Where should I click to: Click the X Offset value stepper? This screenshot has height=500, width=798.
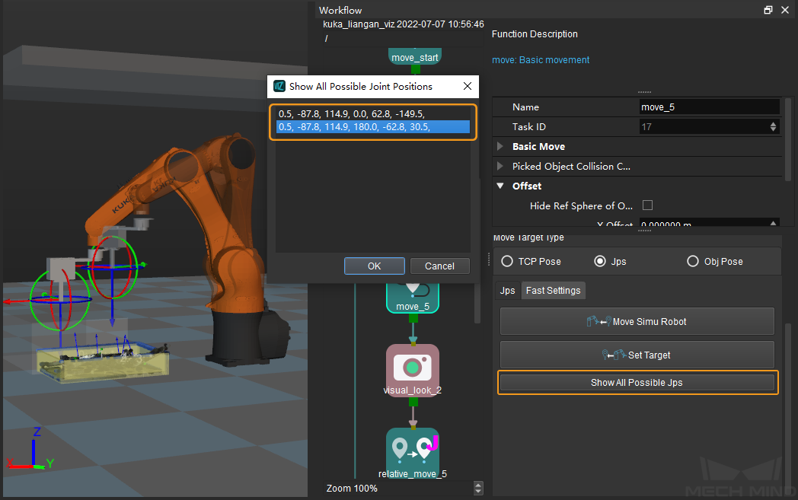point(773,224)
